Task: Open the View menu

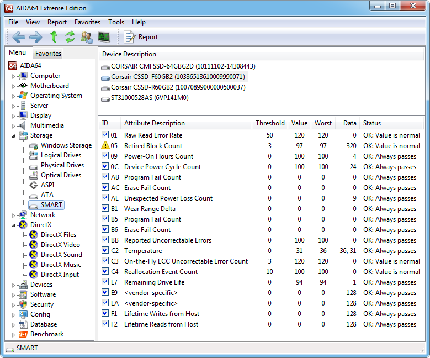Action: click(33, 22)
